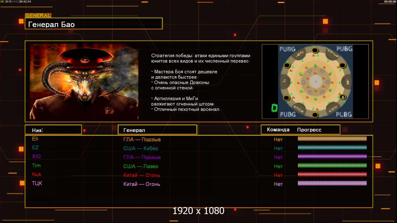Viewport: 397px width, 223px height.
Task: Click the clock readout "20:42:24"
Action: pyautogui.click(x=25, y=1)
